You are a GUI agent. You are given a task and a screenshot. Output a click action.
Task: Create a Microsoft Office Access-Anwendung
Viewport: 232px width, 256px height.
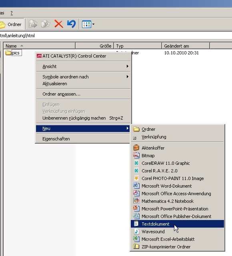tap(177, 194)
